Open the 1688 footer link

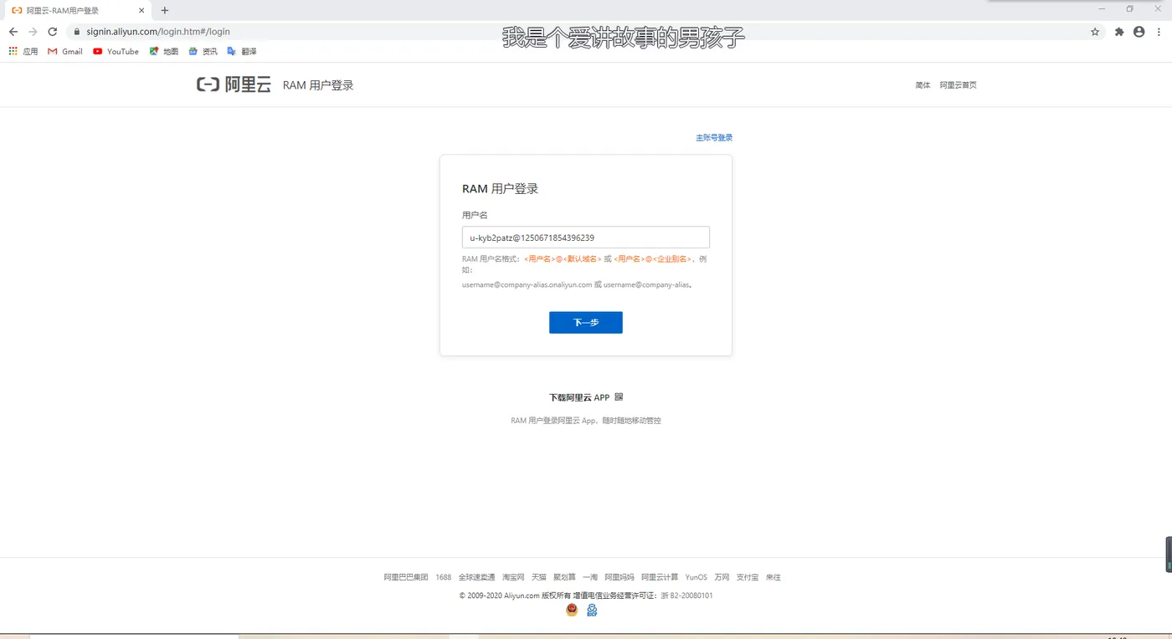tap(443, 577)
